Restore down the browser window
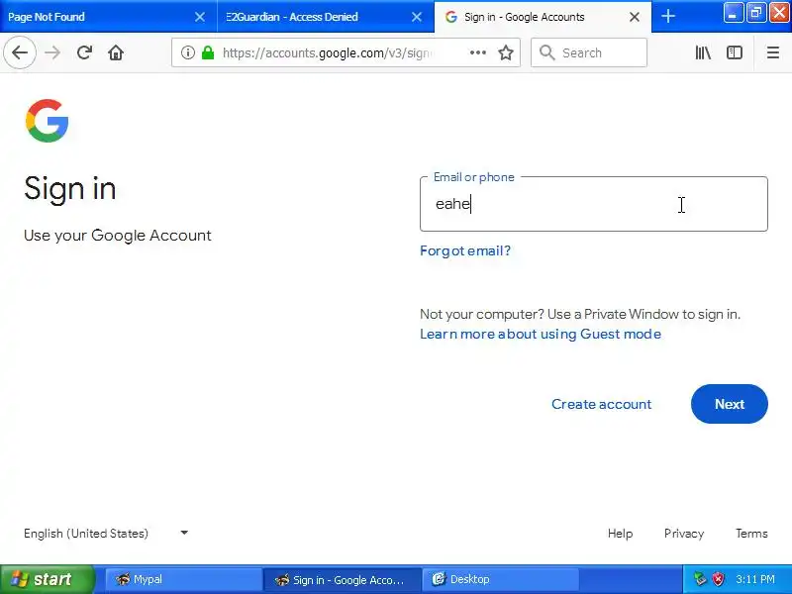Viewport: 792px width, 594px height. [756, 13]
